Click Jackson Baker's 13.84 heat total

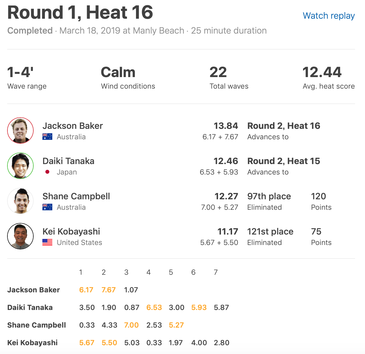[x=226, y=126]
